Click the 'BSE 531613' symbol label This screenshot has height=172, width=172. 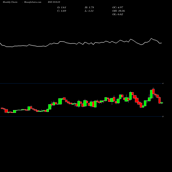tap(54, 2)
